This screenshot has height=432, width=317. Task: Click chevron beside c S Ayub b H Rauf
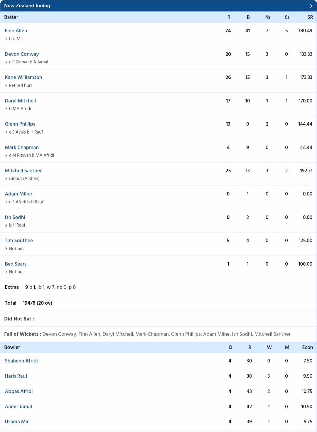(6, 132)
